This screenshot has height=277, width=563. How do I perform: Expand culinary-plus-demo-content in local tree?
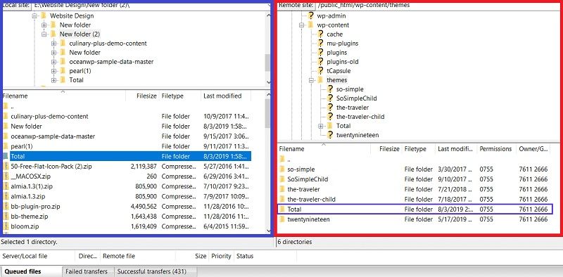click(54, 44)
